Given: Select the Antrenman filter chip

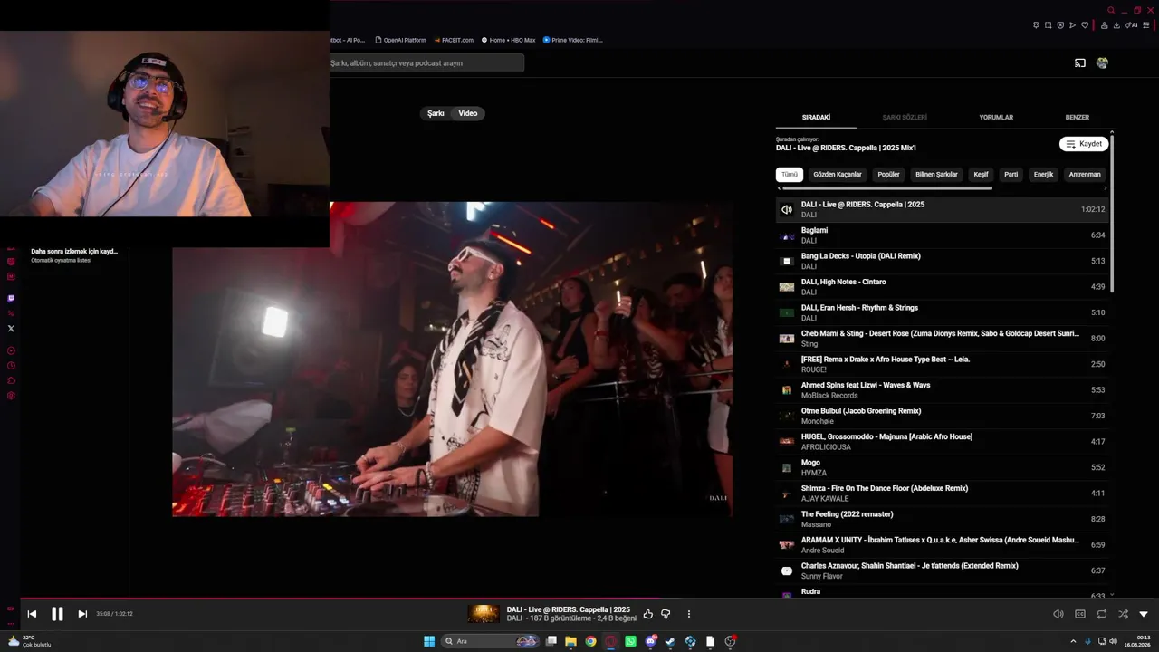Looking at the screenshot, I should [1085, 175].
